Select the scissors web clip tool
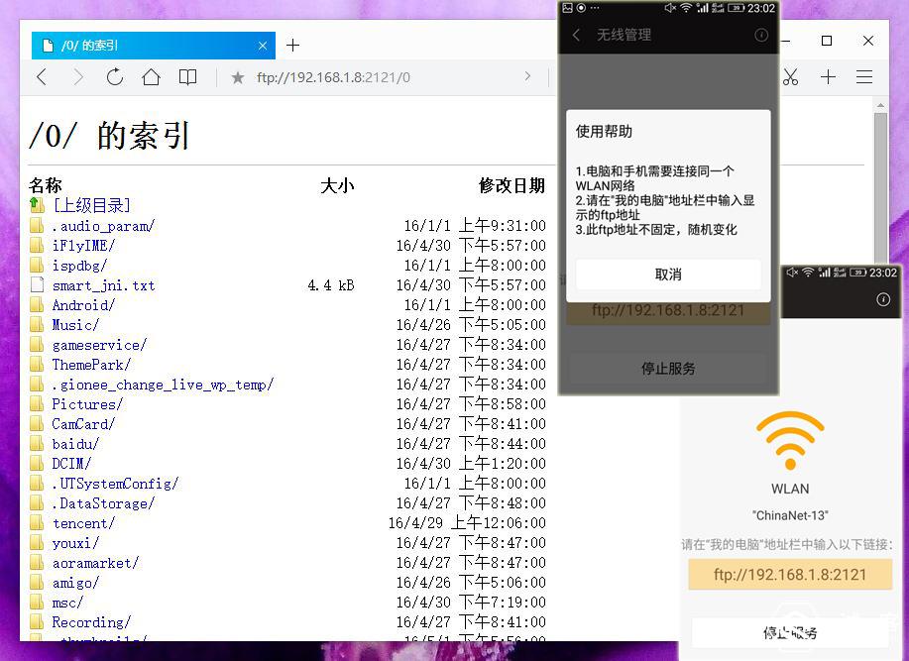The width and height of the screenshot is (909, 661). 790,77
